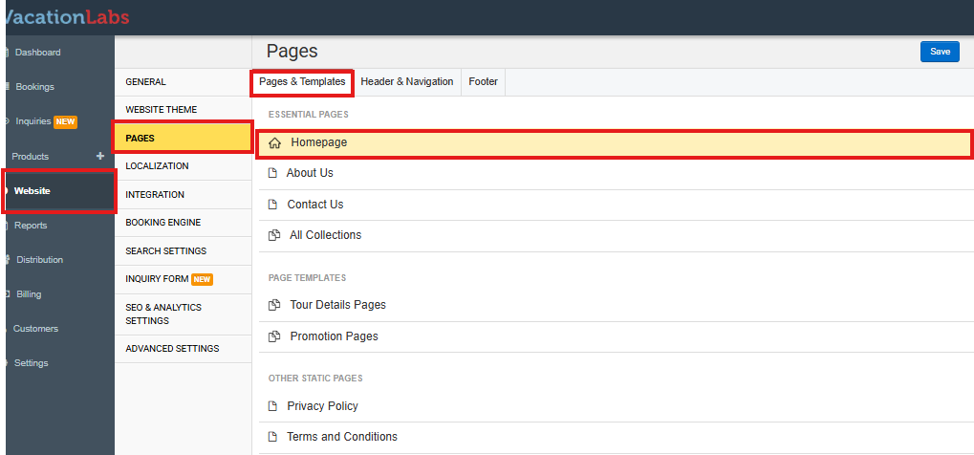Viewport: 974px width, 455px height.
Task: Navigate to Dashboard in the sidebar
Action: click(x=37, y=53)
